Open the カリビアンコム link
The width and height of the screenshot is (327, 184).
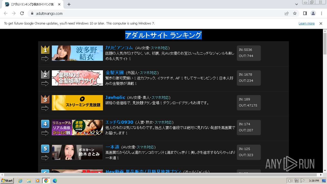point(119,48)
